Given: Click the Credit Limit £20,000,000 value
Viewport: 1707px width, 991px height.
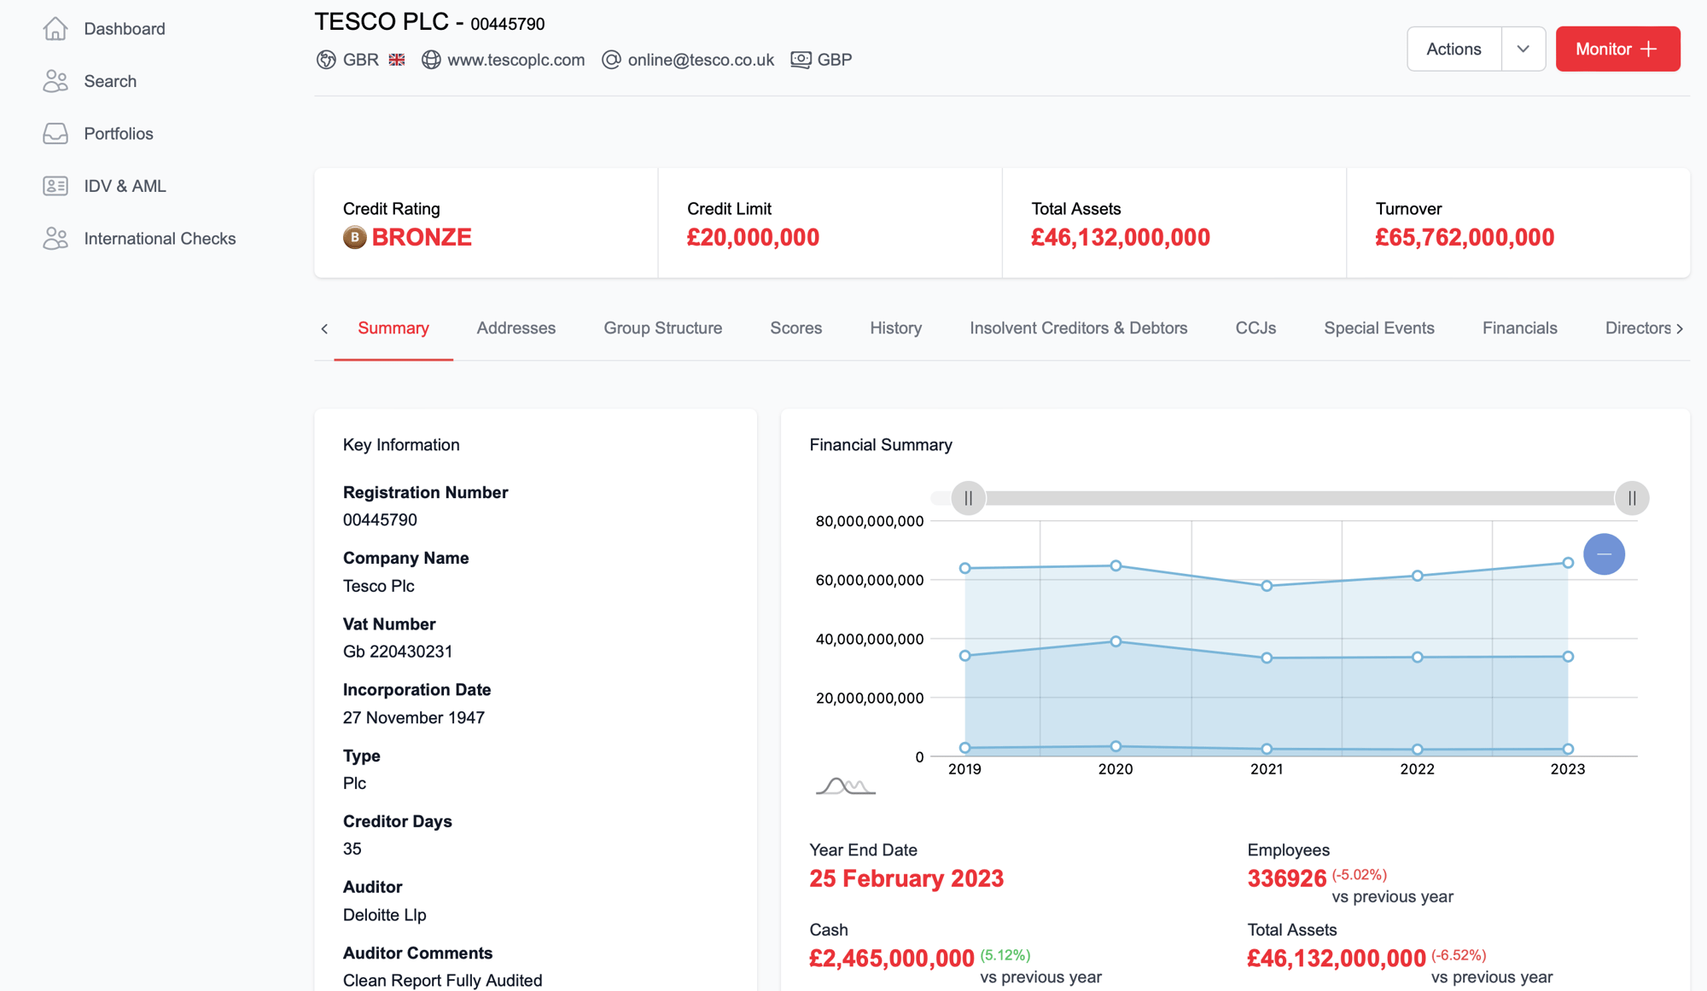Looking at the screenshot, I should (x=753, y=237).
